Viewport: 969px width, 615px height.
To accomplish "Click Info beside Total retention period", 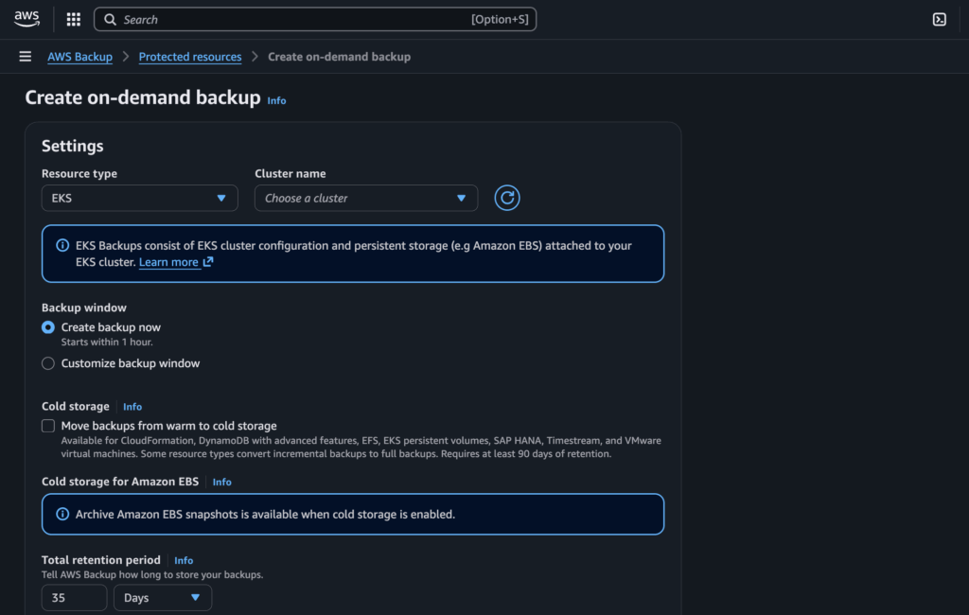I will [x=184, y=560].
